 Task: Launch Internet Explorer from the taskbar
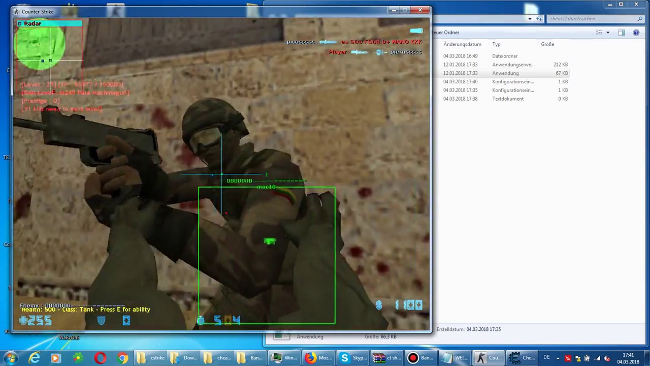tap(34, 358)
